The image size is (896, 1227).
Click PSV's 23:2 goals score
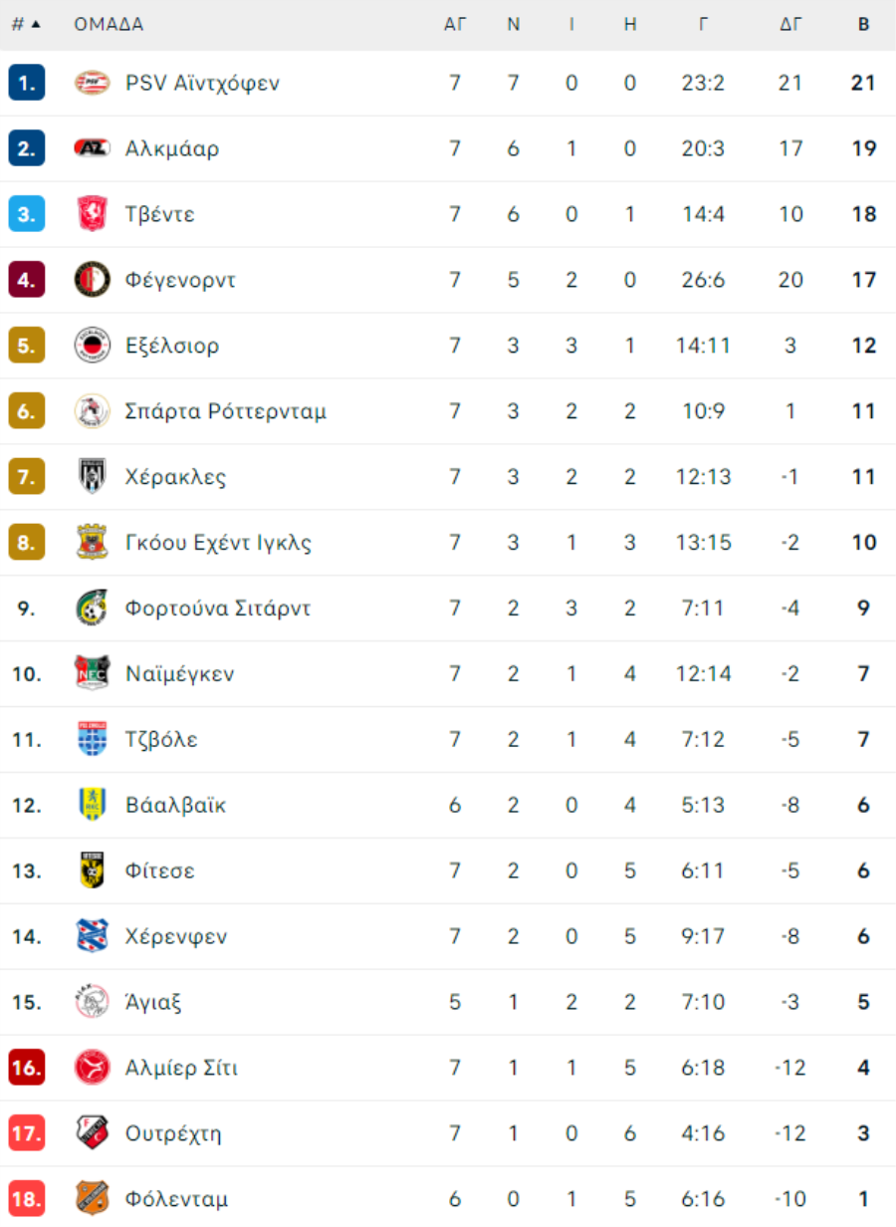point(704,83)
